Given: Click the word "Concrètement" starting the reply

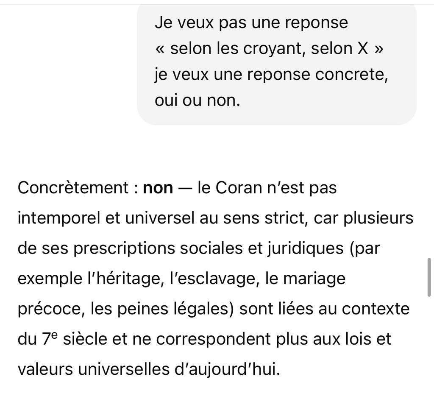Looking at the screenshot, I should 73,188.
